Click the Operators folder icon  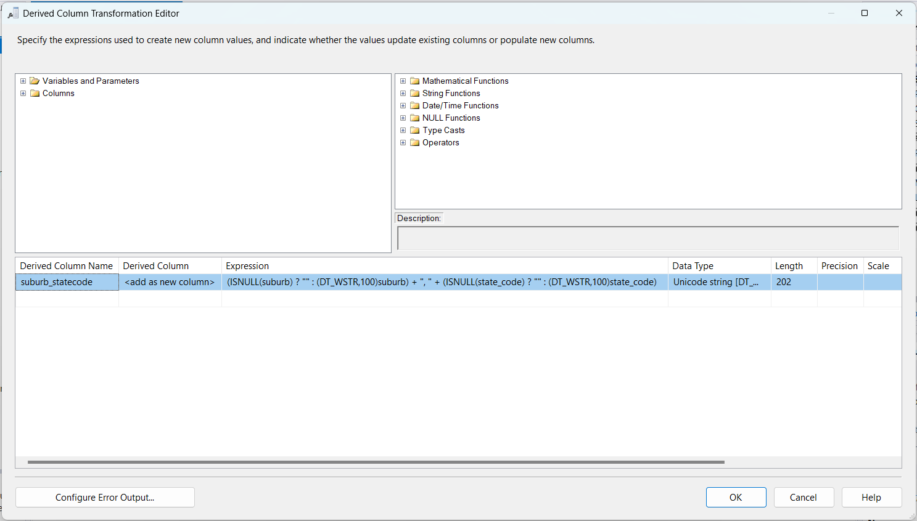[x=415, y=142]
